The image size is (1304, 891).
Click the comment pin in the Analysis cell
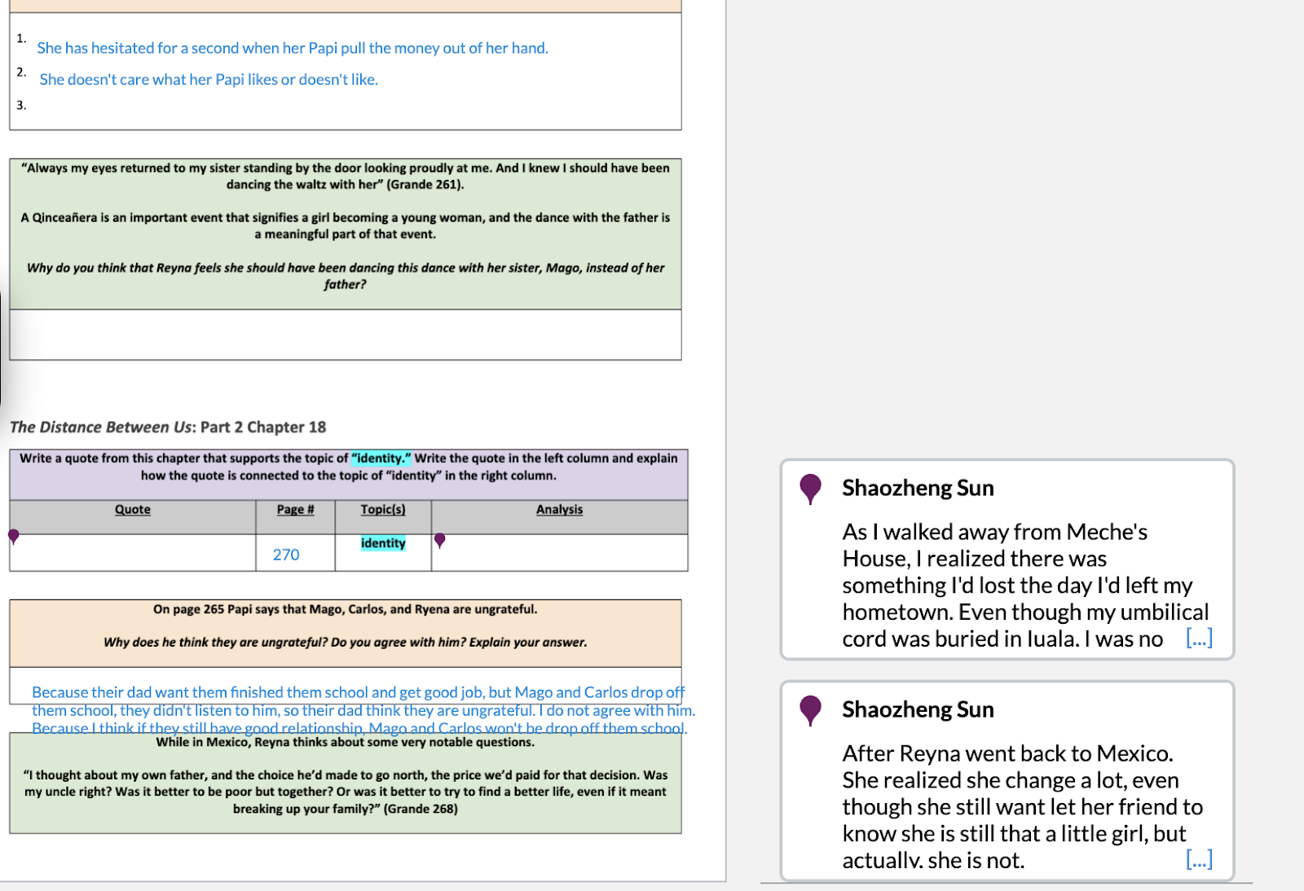(x=440, y=540)
